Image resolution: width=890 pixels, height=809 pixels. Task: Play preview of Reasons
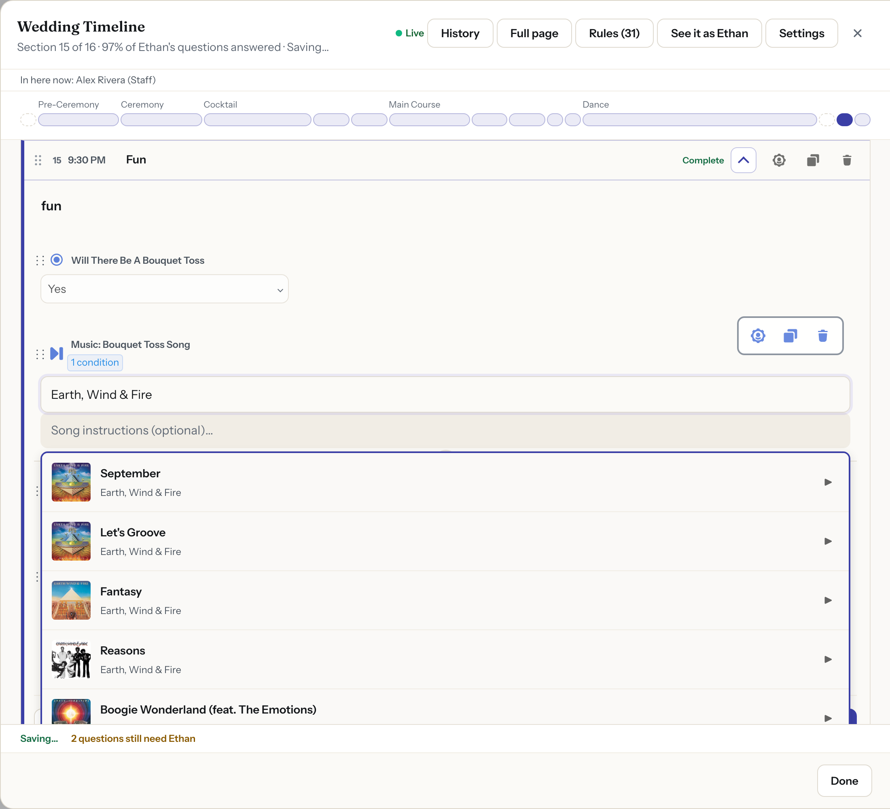pos(828,659)
